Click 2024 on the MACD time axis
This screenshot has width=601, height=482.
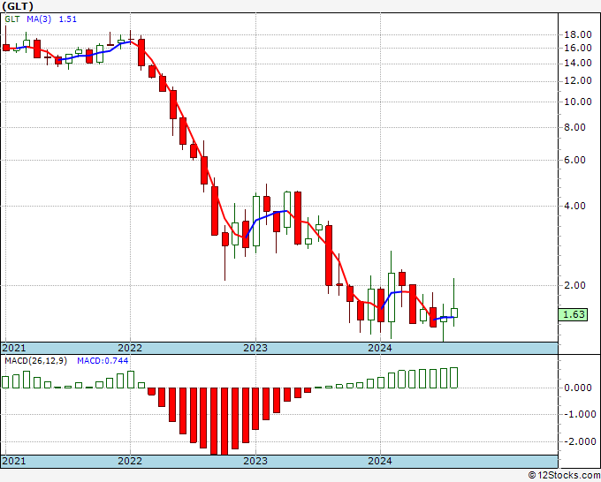click(380, 461)
